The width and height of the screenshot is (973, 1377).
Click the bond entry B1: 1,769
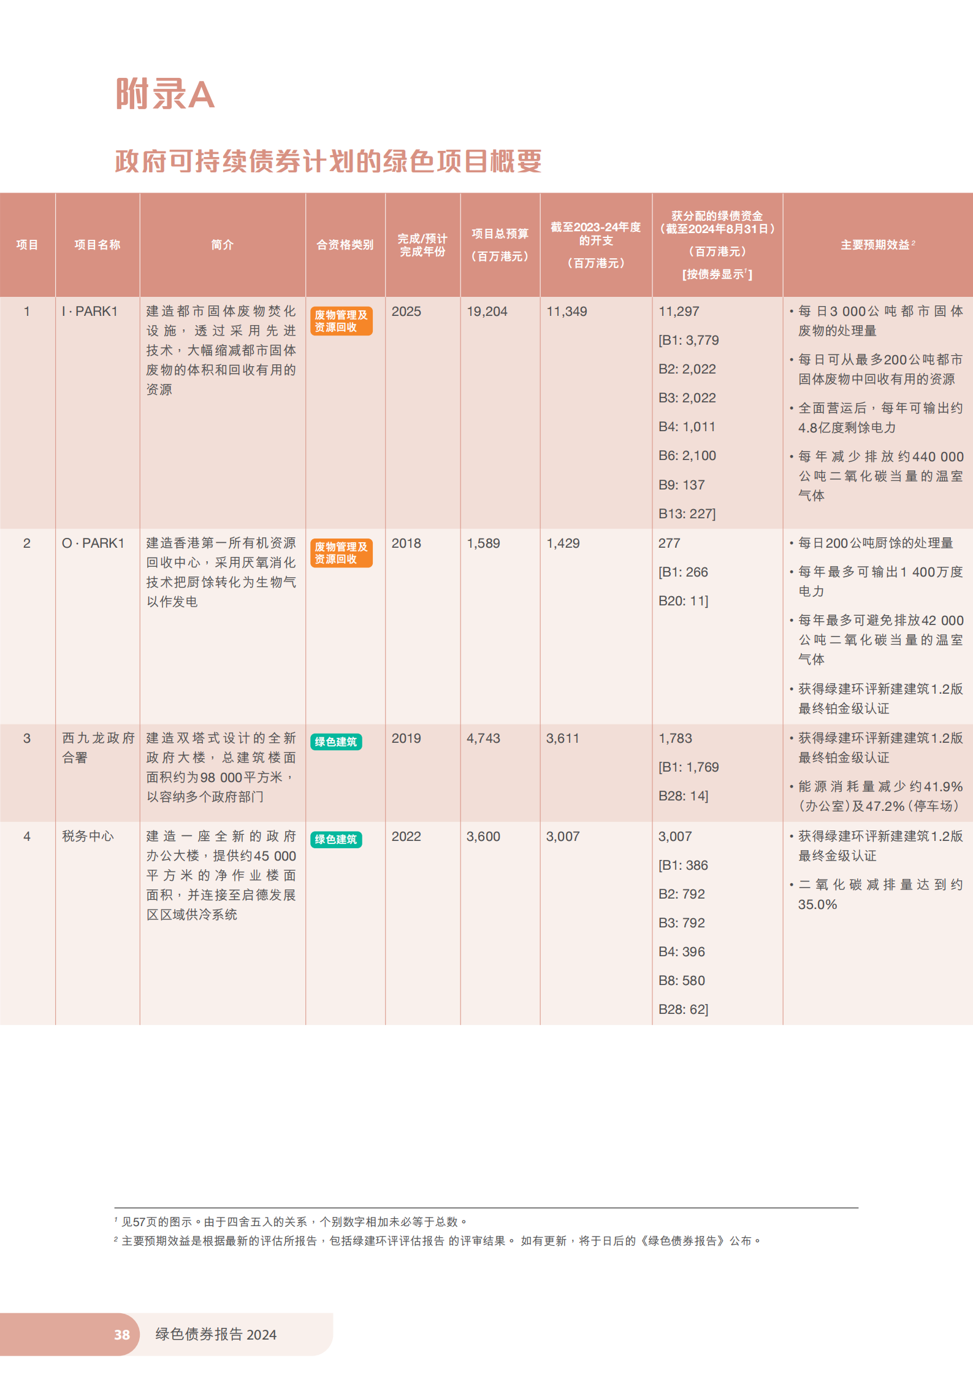pos(689,767)
